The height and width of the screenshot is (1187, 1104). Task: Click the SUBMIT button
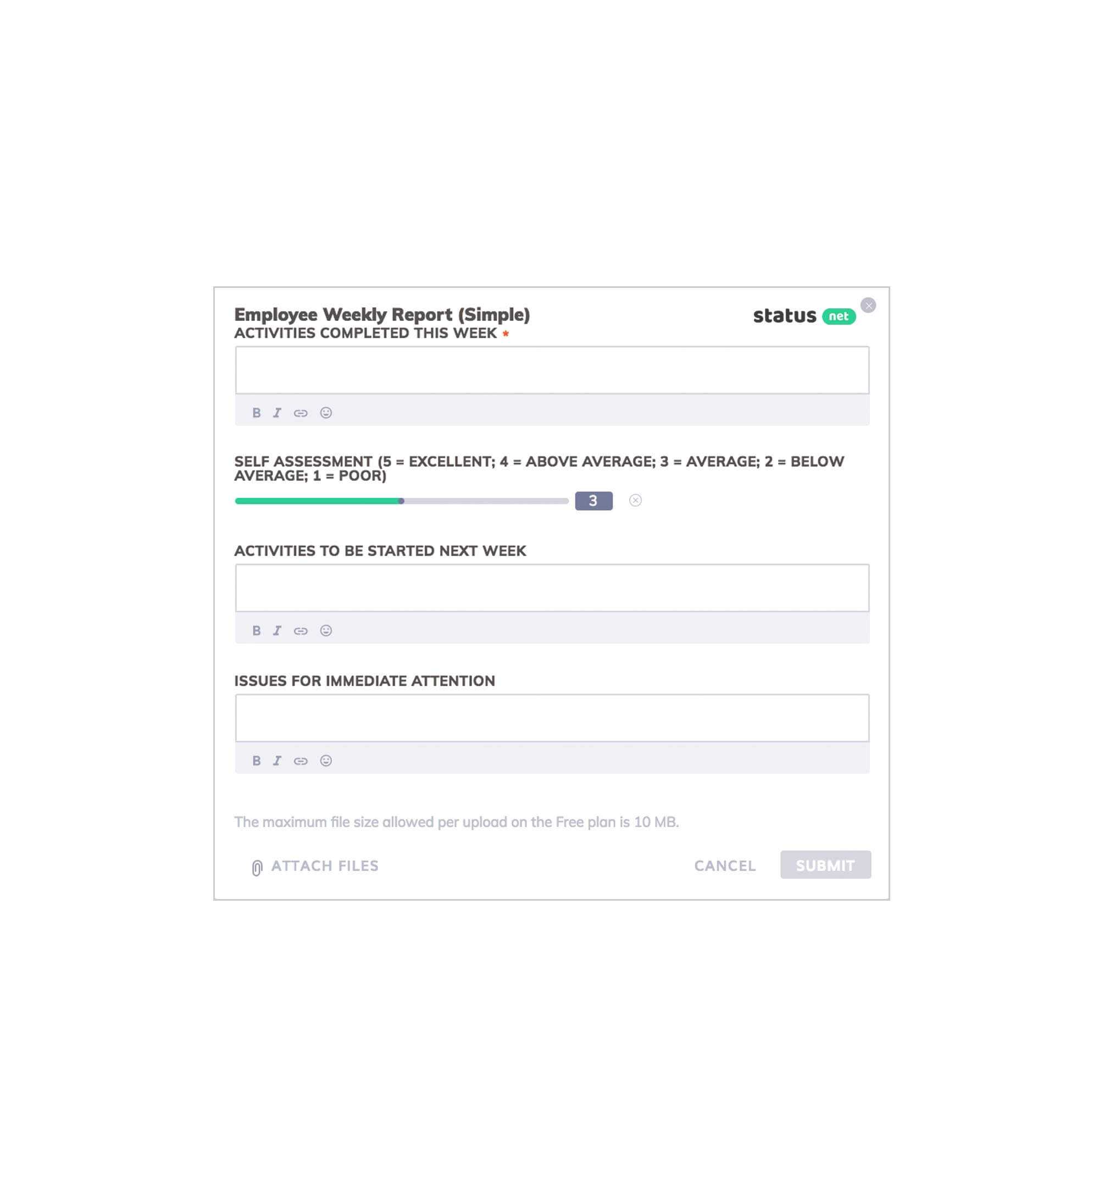pyautogui.click(x=825, y=866)
